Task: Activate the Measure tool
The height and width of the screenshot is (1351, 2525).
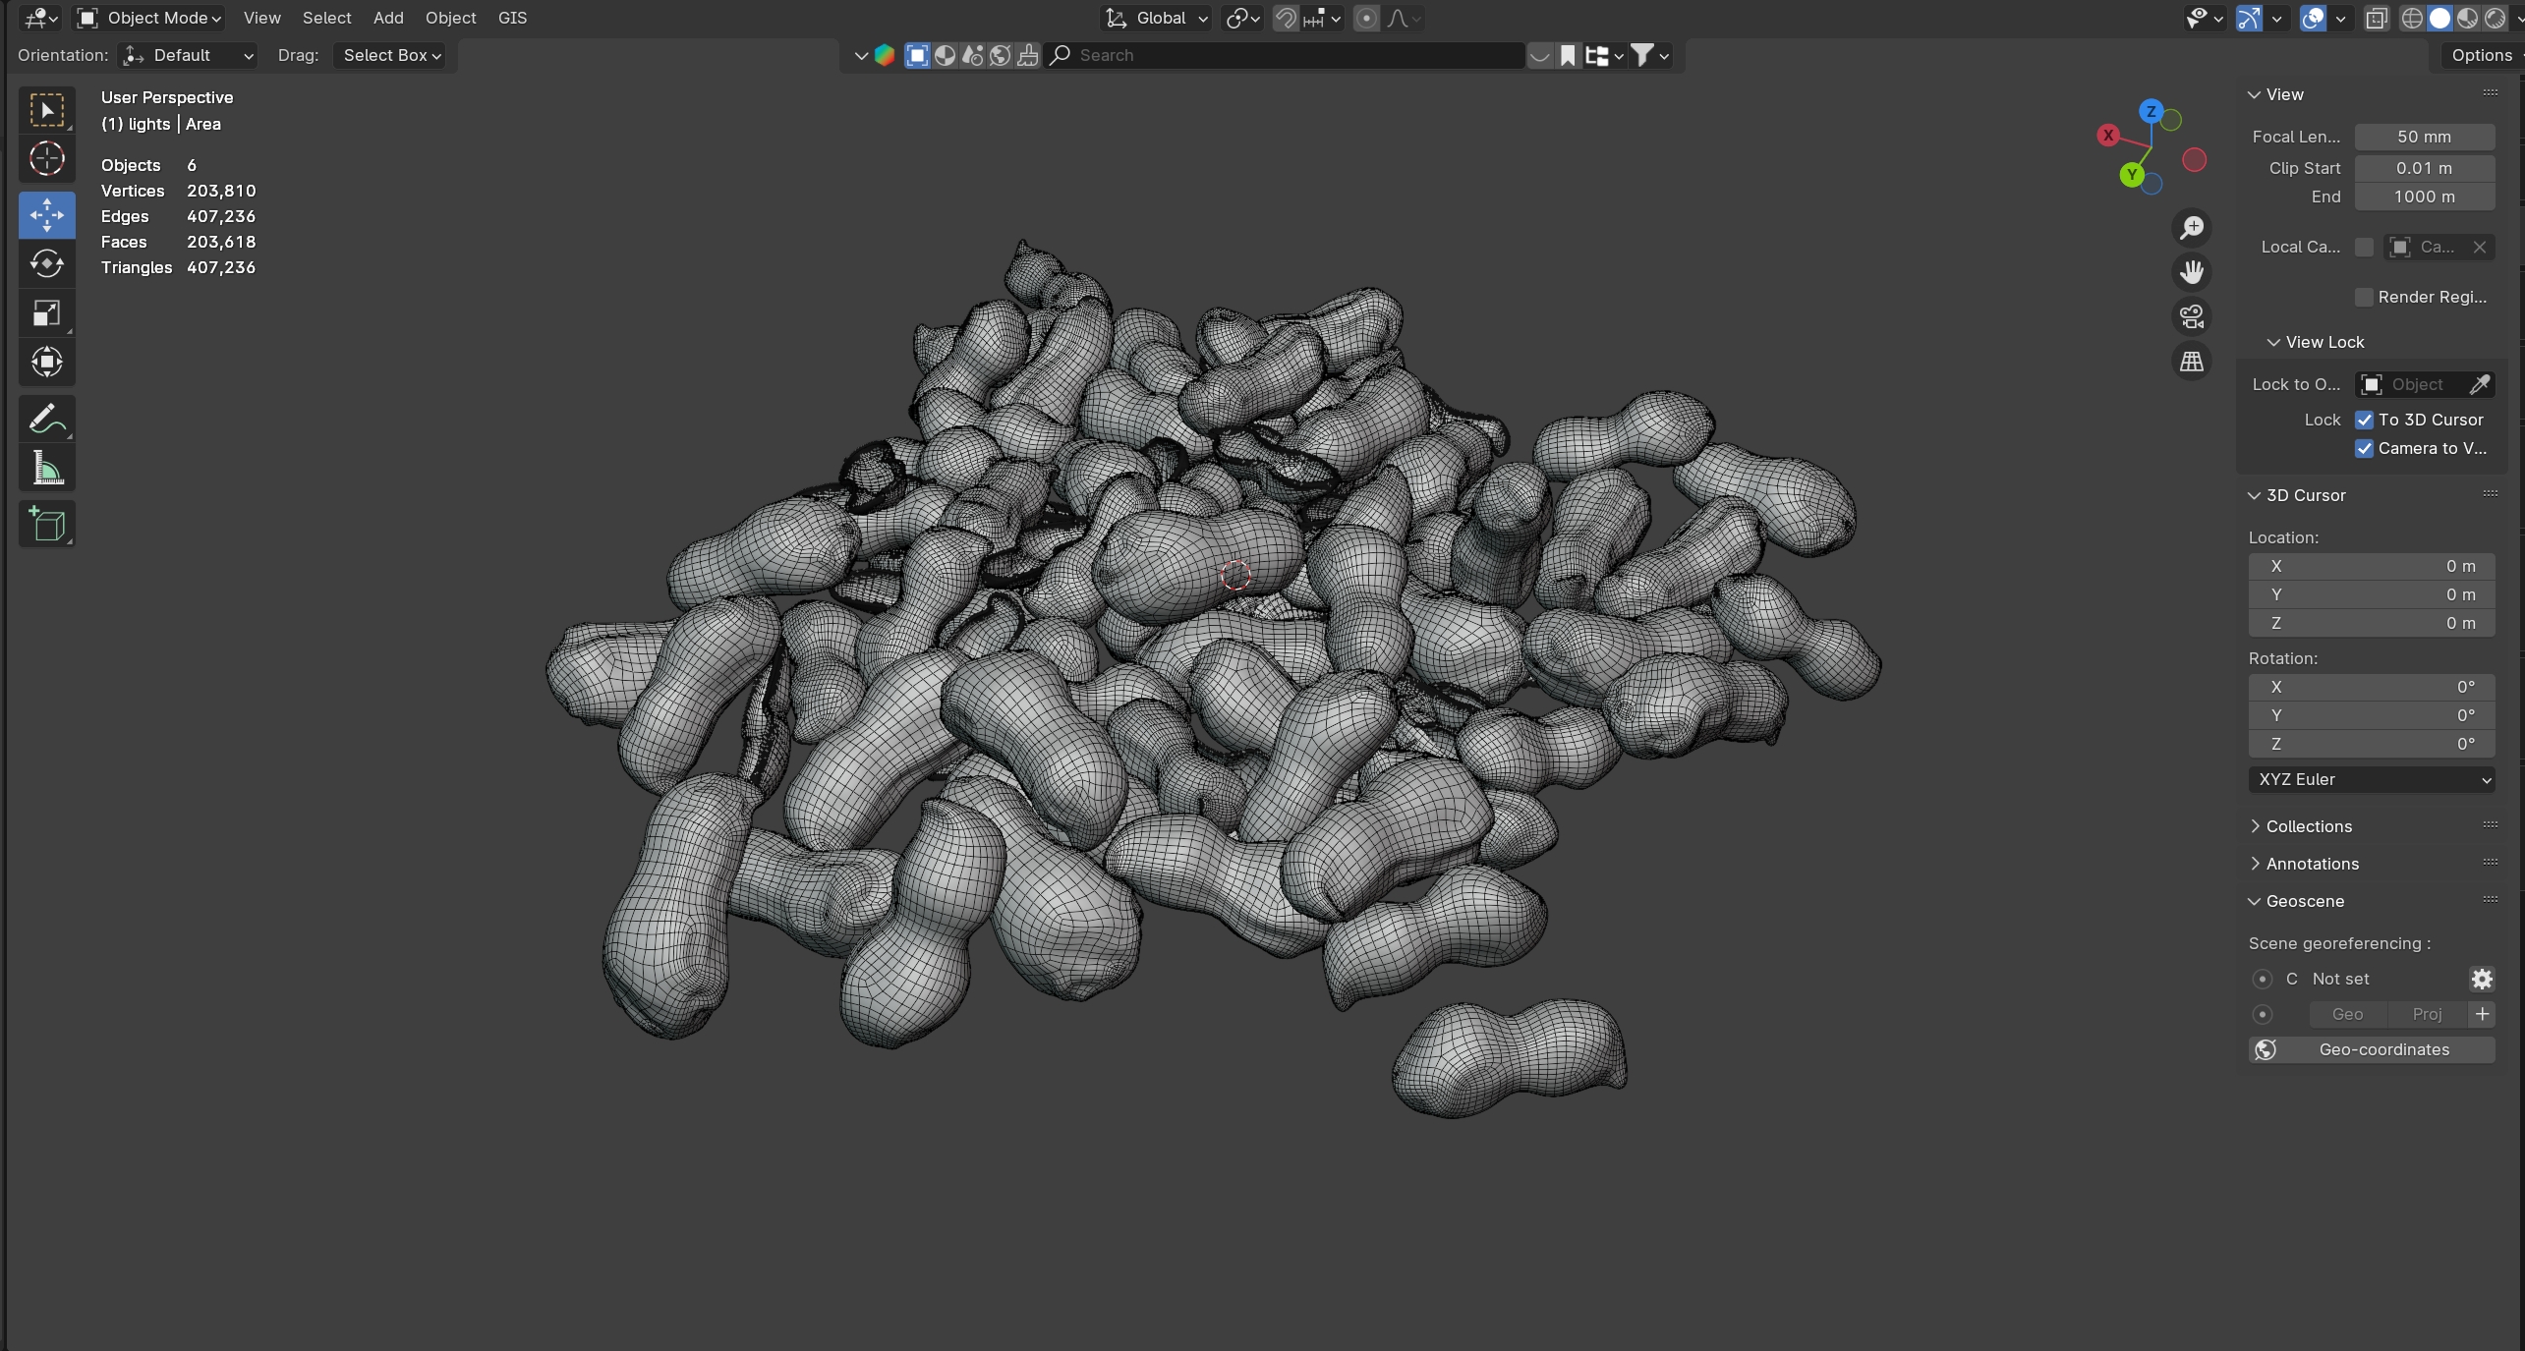Action: [x=46, y=469]
